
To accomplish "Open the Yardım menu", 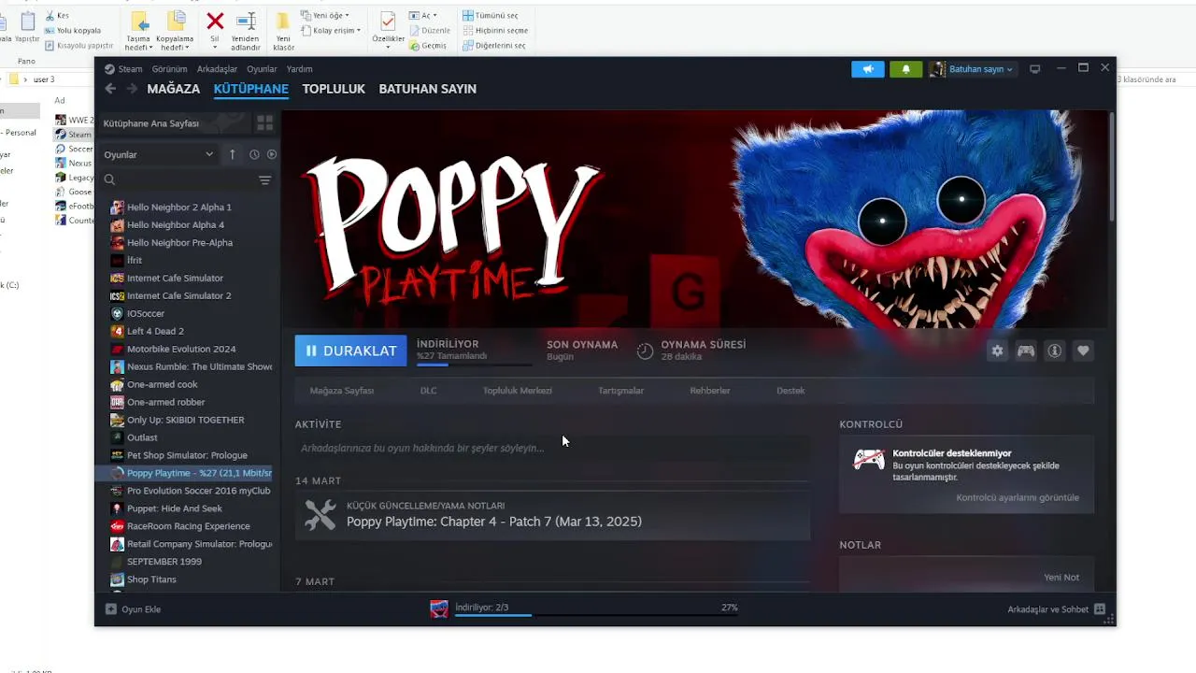I will point(299,69).
